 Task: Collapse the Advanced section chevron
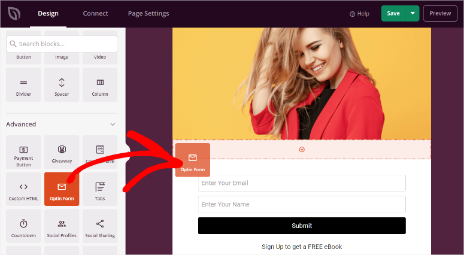click(113, 125)
